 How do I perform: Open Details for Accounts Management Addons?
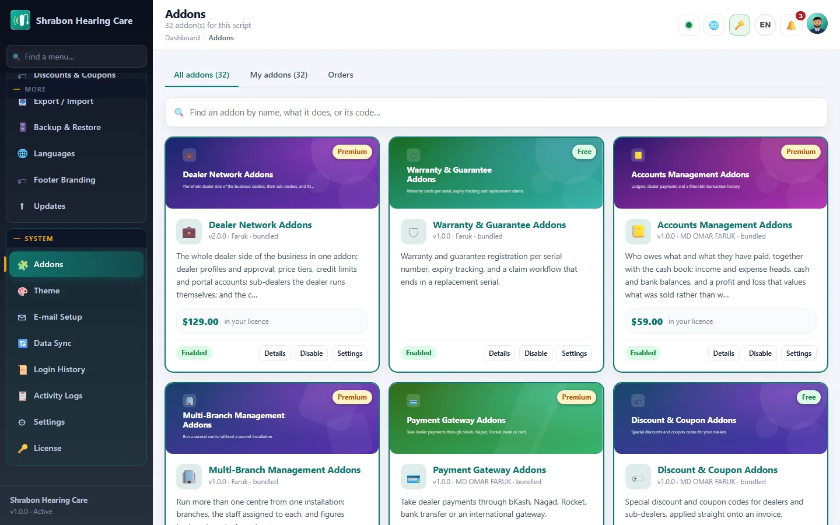tap(724, 353)
